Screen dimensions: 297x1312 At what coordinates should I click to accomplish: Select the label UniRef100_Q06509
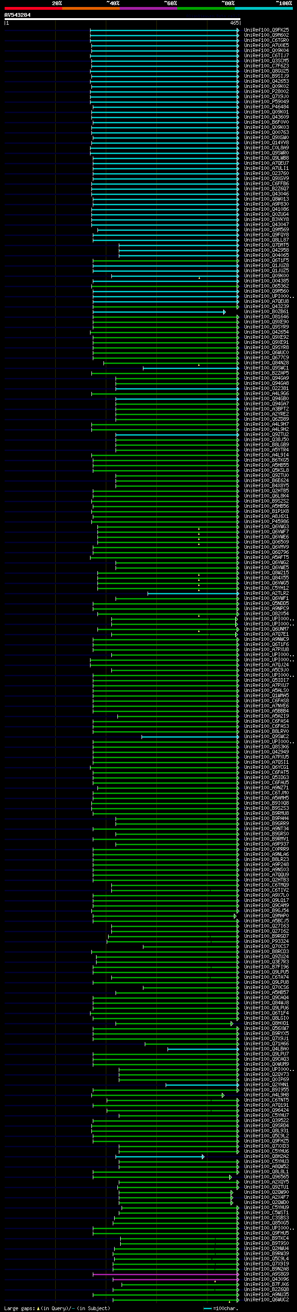266,542
